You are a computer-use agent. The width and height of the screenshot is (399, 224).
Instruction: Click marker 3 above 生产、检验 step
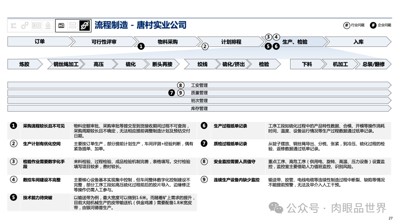tap(268, 37)
